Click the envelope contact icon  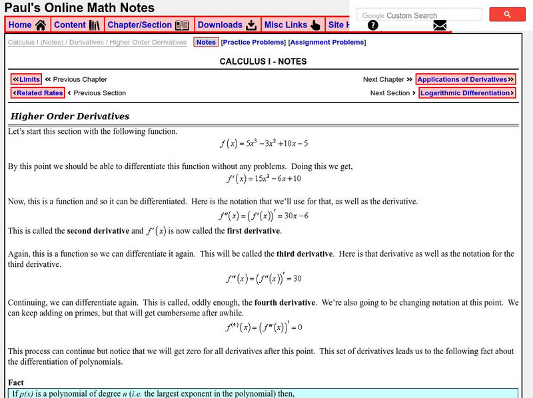[x=440, y=25]
